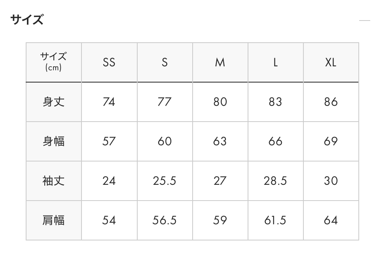The width and height of the screenshot is (392, 276).
Task: Click the L size column header
Action: [275, 62]
